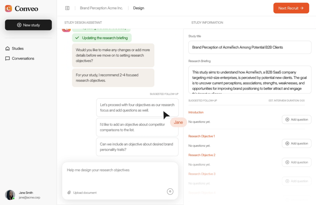316x205 pixels.
Task: Click the Conveo logo icon
Action: click(9, 8)
